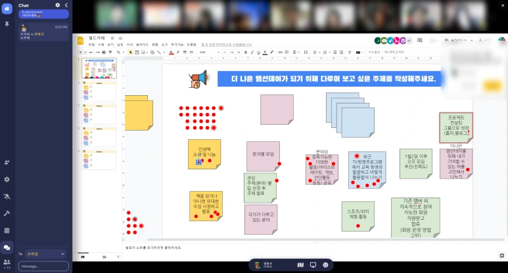The width and height of the screenshot is (508, 273).
Task: Open the calendar icon in left sidebar
Action: (7, 230)
